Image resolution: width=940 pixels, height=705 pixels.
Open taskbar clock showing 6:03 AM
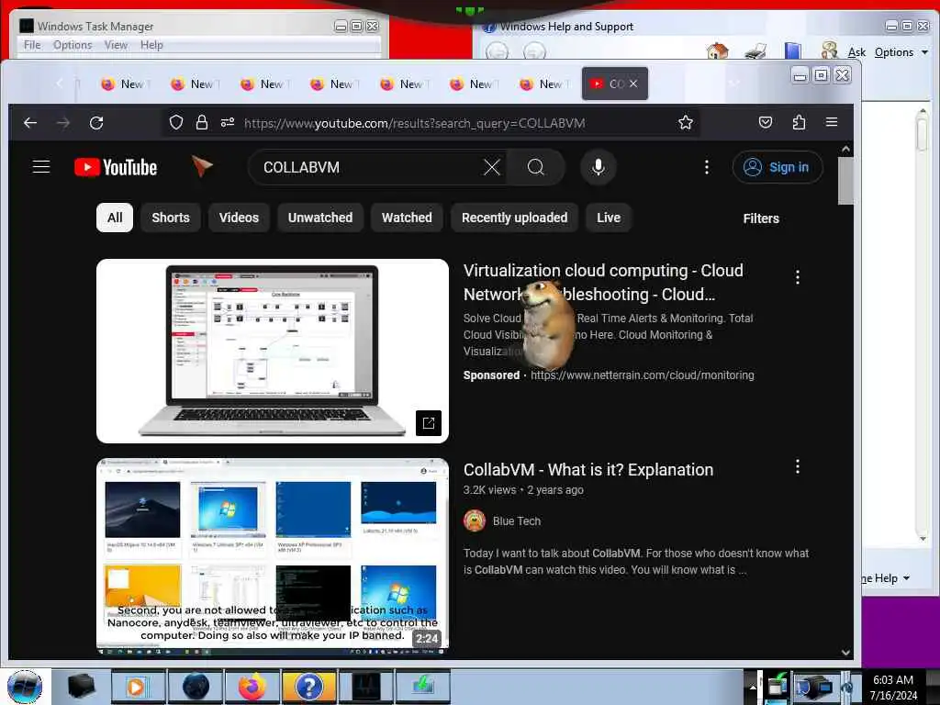pyautogui.click(x=893, y=687)
